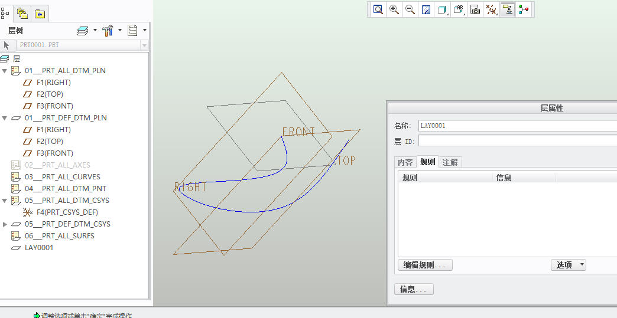Select F1(RIGHT) under 01__PRT_ALL_DTM_PLN

coord(54,83)
